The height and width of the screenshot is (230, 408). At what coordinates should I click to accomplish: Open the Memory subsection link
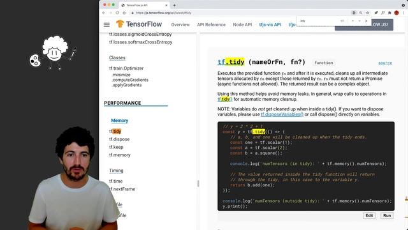coord(119,121)
